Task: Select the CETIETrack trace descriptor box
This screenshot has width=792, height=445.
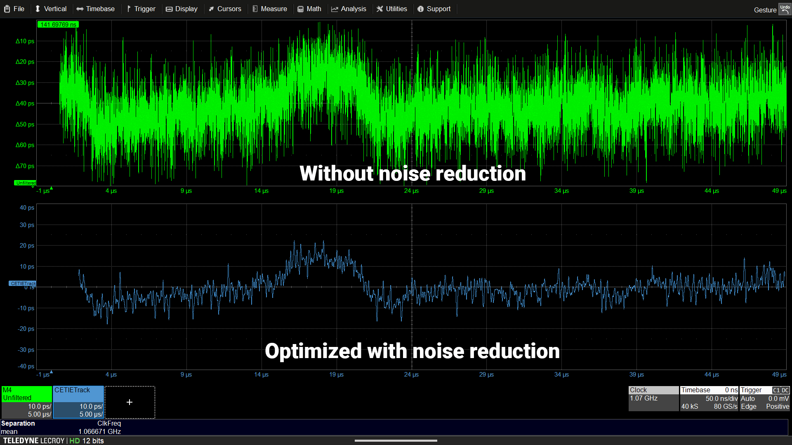Action: (x=78, y=402)
